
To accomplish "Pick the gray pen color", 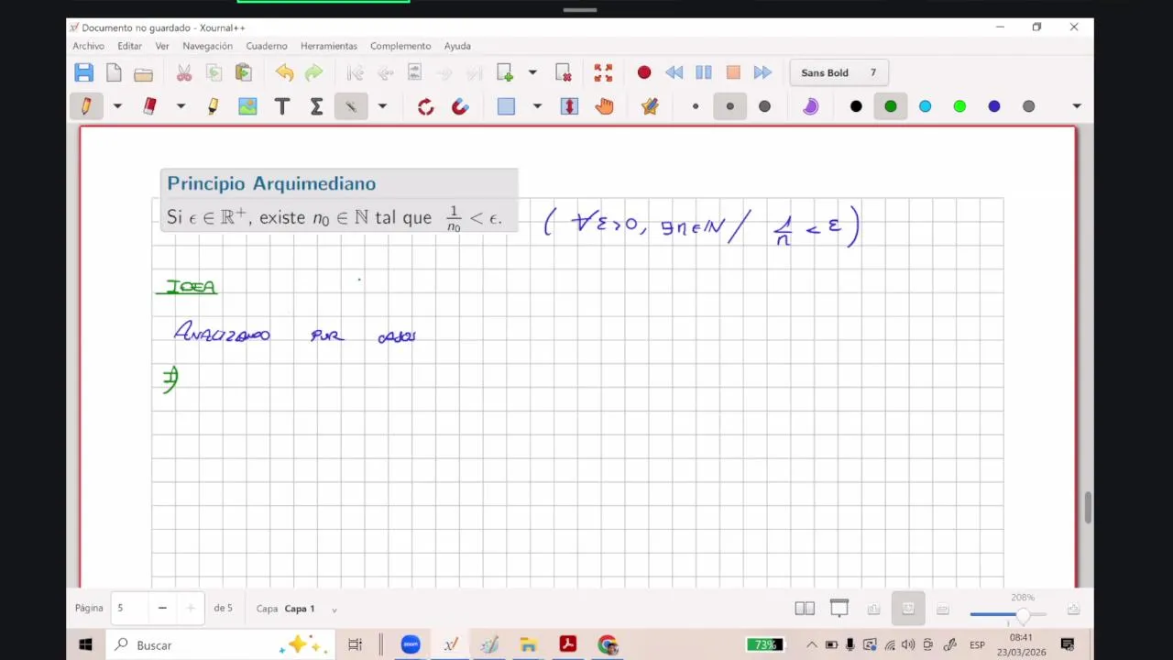I will coord(1029,106).
